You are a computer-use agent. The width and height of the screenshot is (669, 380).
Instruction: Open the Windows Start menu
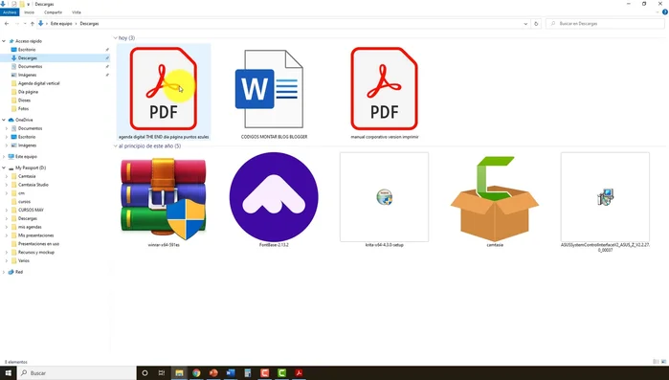pos(8,372)
